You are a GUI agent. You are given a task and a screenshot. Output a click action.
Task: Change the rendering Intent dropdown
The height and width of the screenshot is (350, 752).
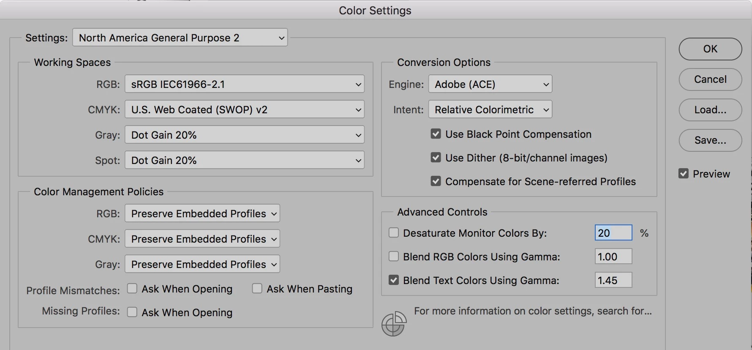coord(490,109)
